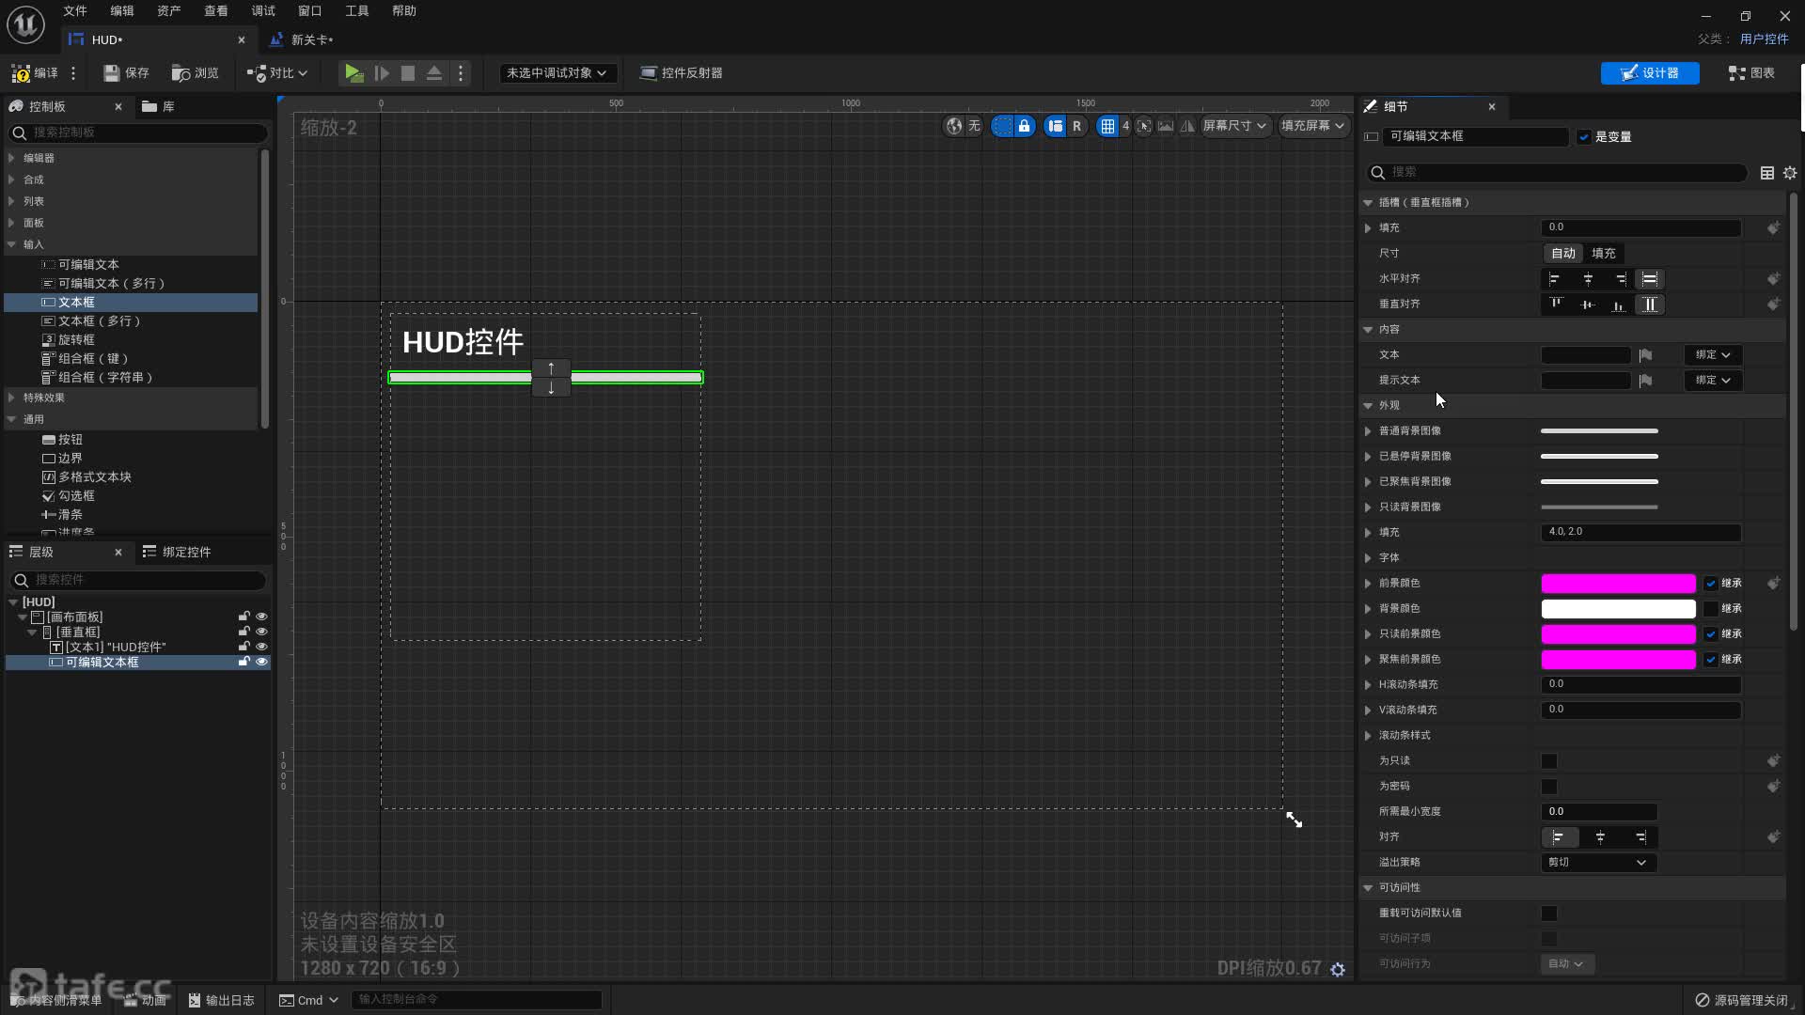This screenshot has width=1805, height=1015.
Task: Set slot size to 填充
Action: (1604, 254)
